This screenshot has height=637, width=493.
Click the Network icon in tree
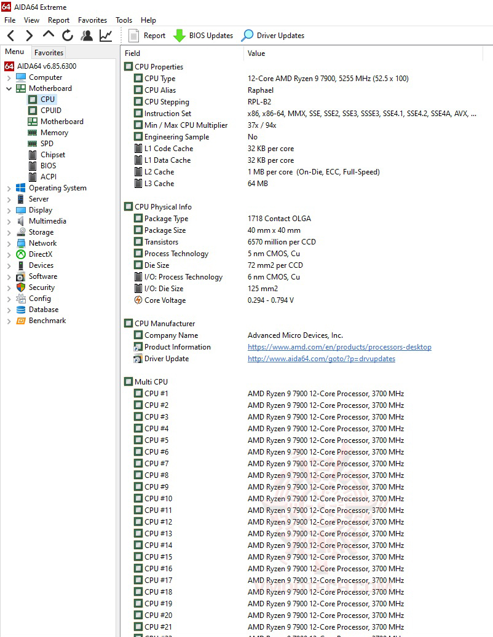[x=21, y=243]
